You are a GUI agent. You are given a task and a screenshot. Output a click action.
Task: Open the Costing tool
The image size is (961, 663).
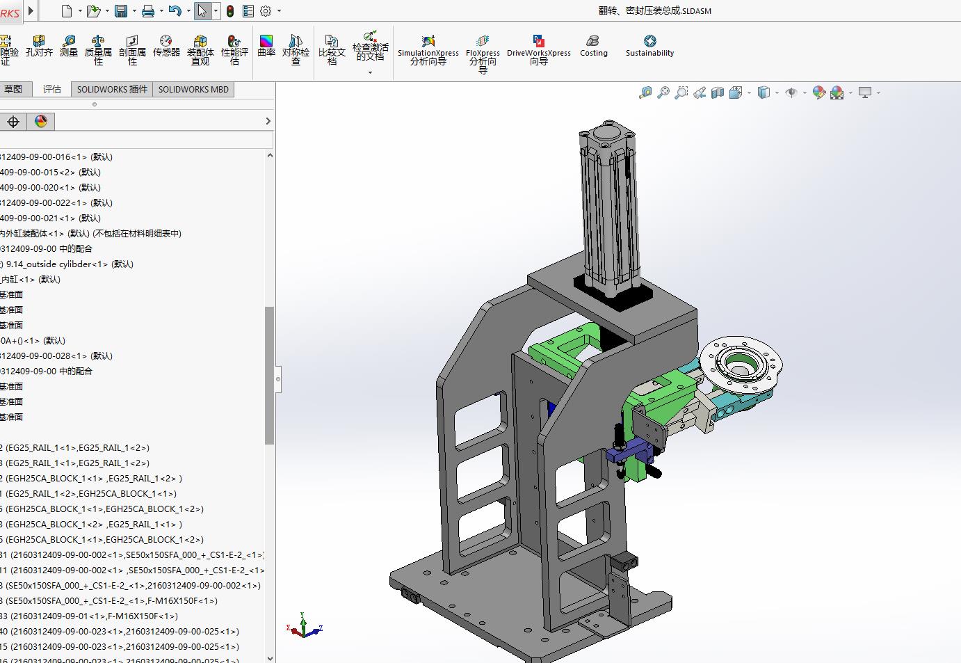click(x=593, y=47)
